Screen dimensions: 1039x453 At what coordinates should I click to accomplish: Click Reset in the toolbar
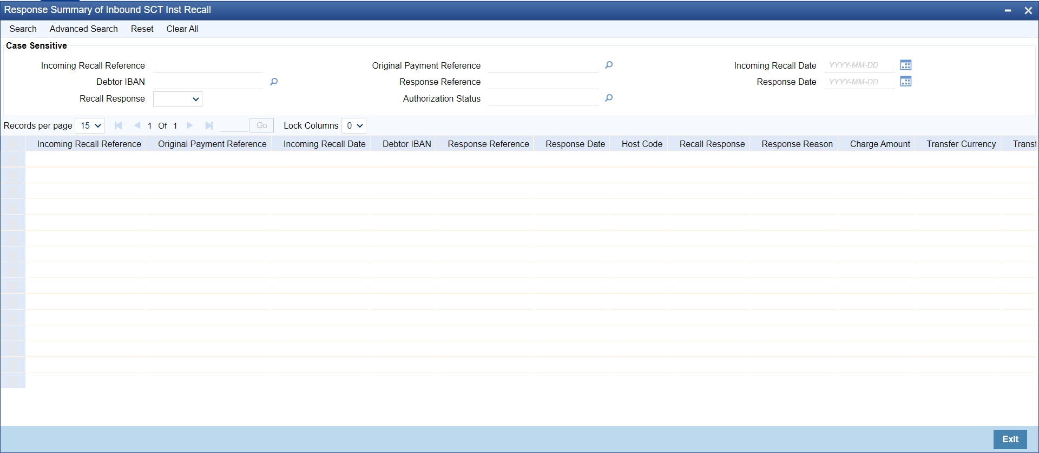[142, 29]
